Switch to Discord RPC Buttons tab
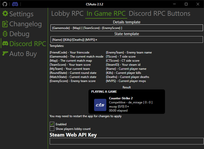 [x=160, y=13]
